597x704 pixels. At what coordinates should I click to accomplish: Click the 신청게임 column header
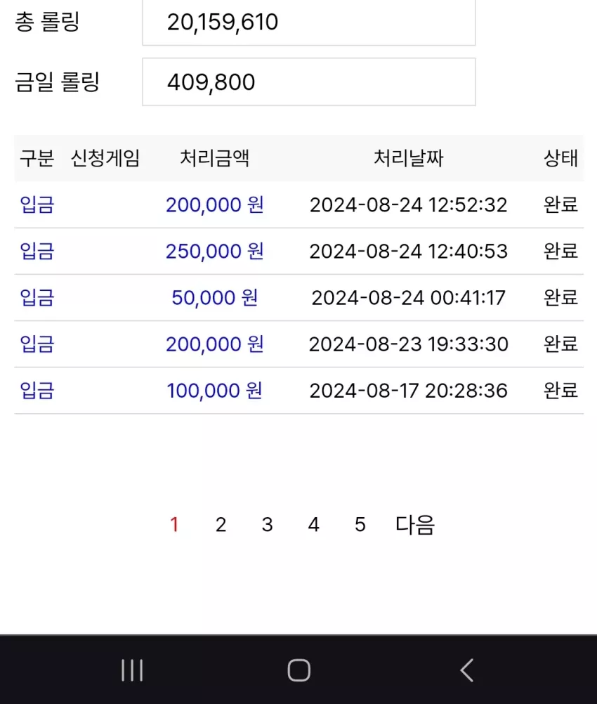coord(105,158)
